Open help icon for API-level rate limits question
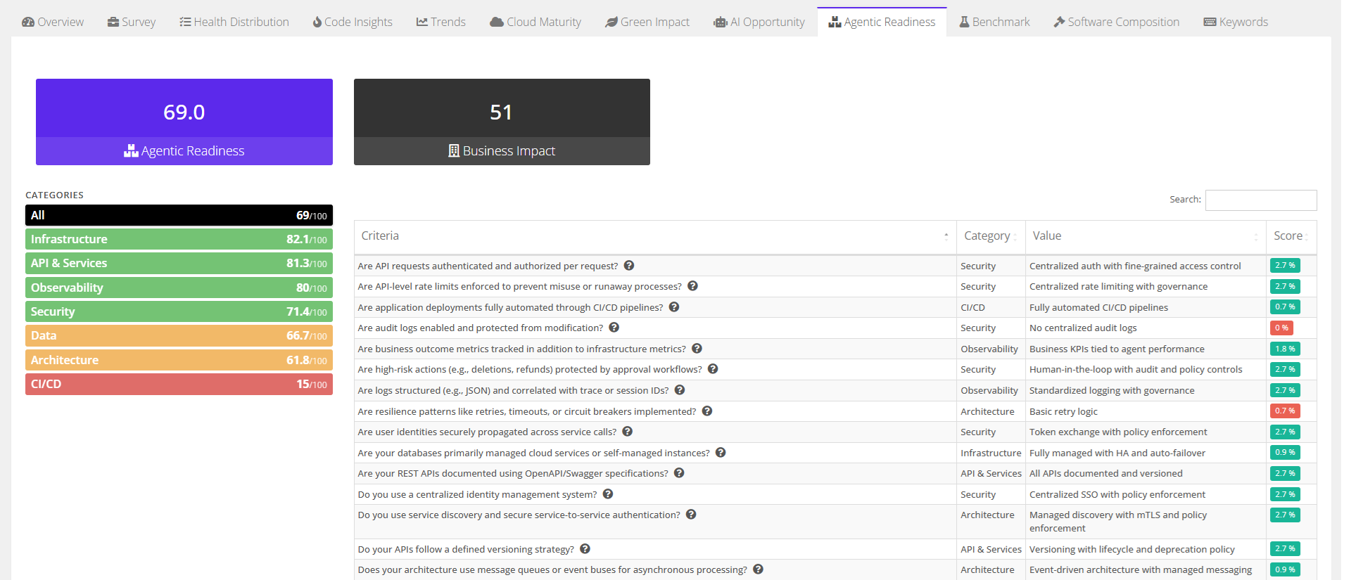Screen dimensions: 1351x580 (692, 286)
